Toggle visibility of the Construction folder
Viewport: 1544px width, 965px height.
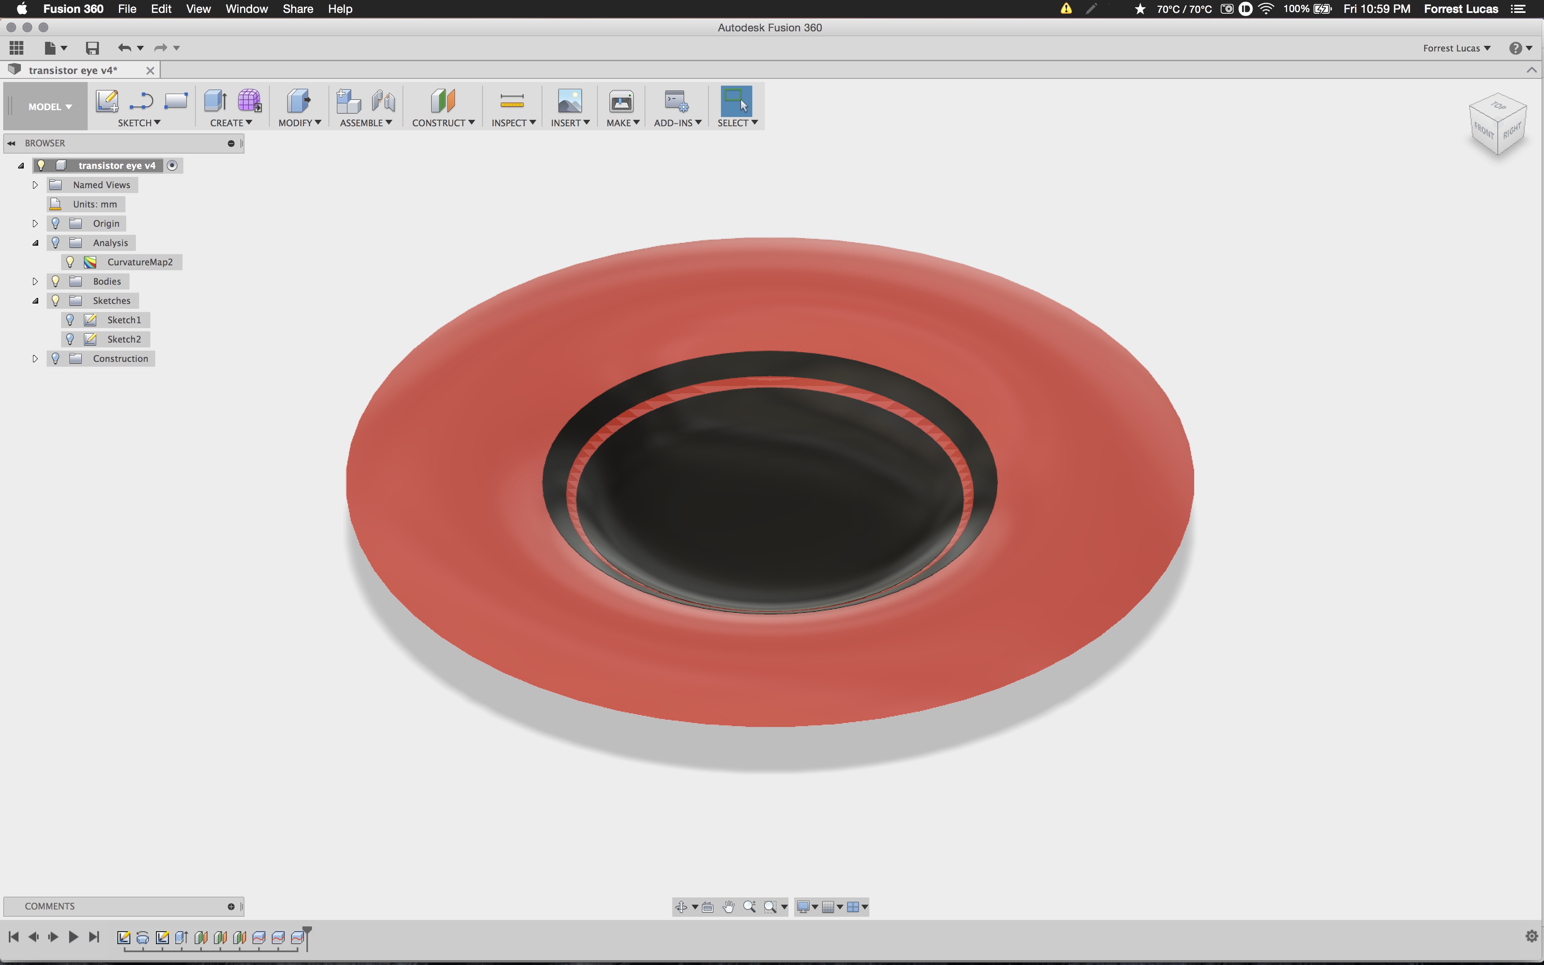tap(55, 359)
